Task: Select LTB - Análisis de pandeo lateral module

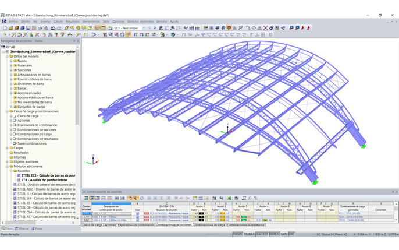Action: point(44,180)
